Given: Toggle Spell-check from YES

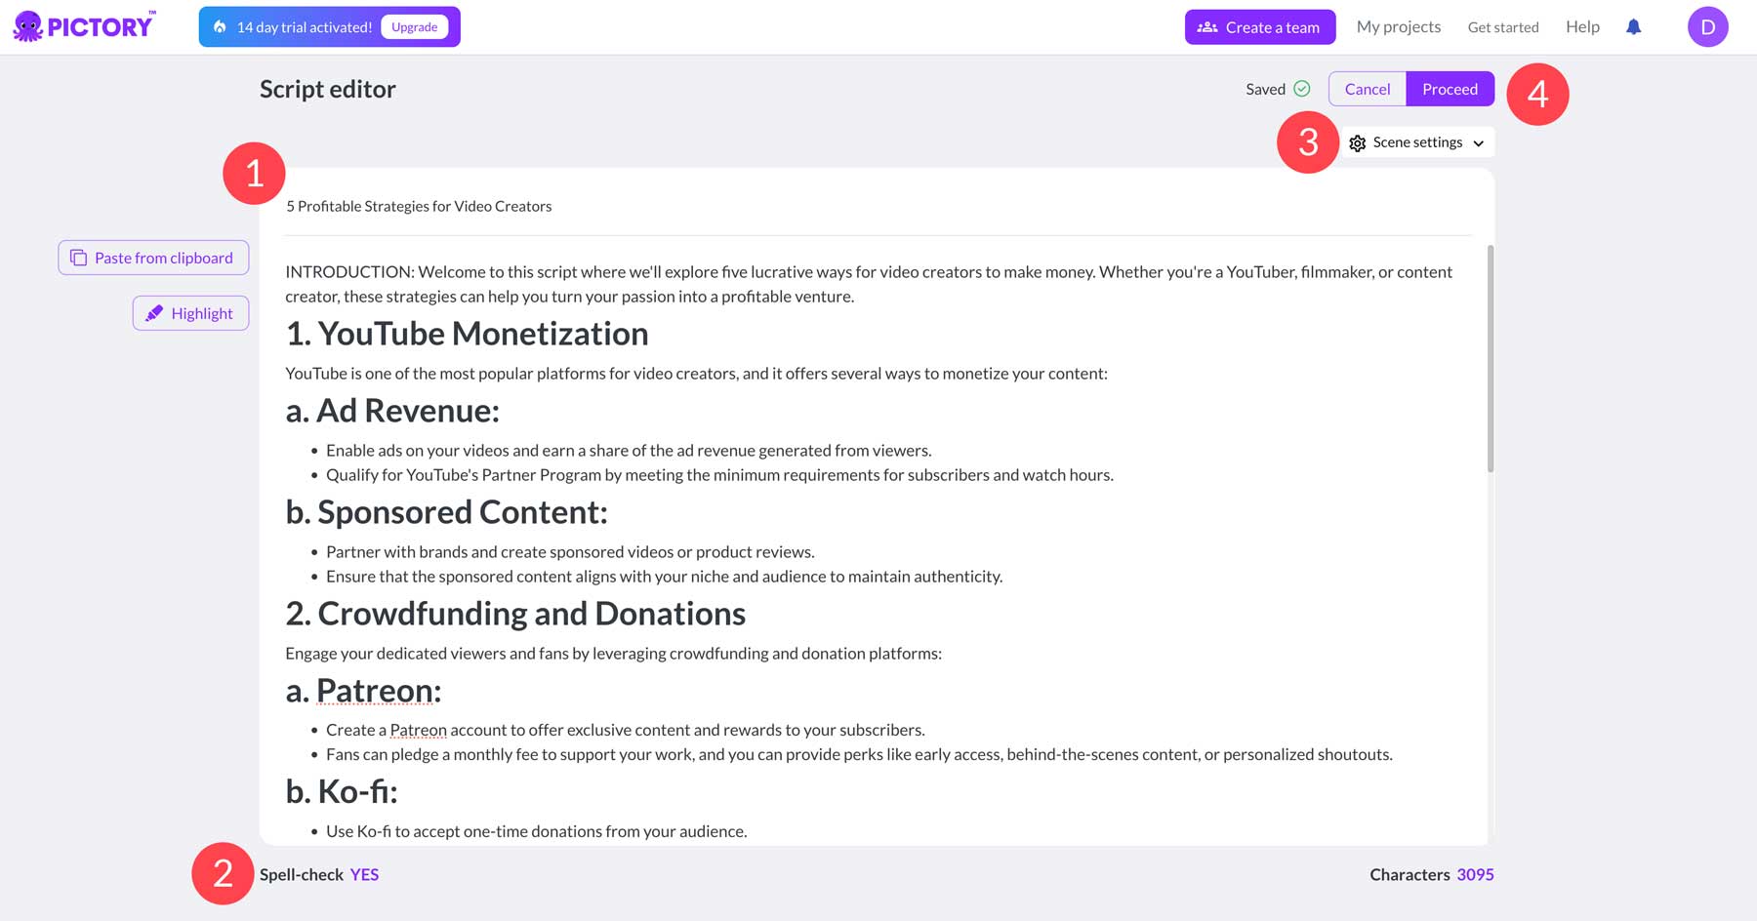Looking at the screenshot, I should point(362,874).
